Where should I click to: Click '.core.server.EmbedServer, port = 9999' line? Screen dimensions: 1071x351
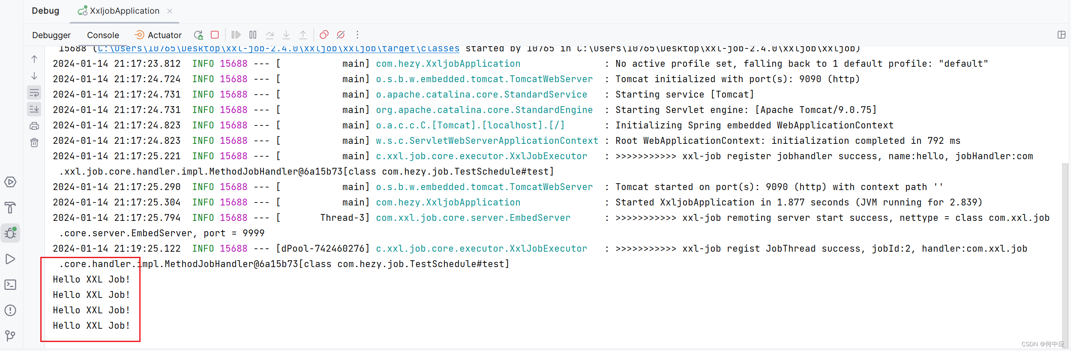pos(162,233)
